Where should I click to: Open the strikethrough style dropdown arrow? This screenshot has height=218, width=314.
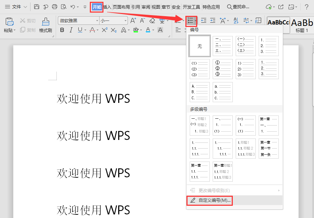(97, 30)
